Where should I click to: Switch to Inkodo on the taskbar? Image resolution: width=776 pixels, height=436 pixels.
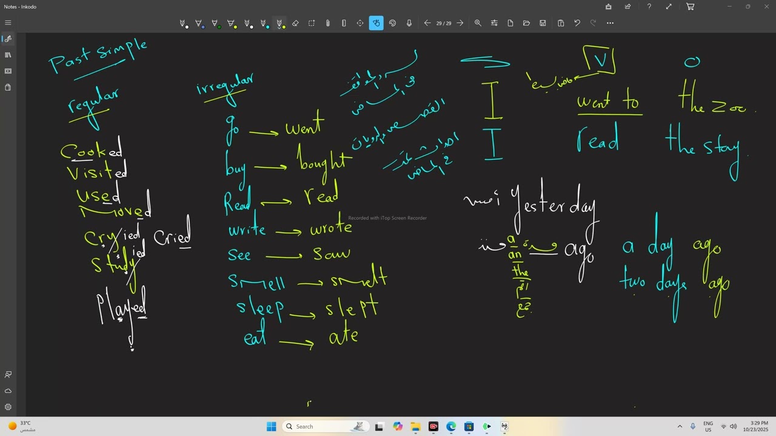click(x=504, y=426)
